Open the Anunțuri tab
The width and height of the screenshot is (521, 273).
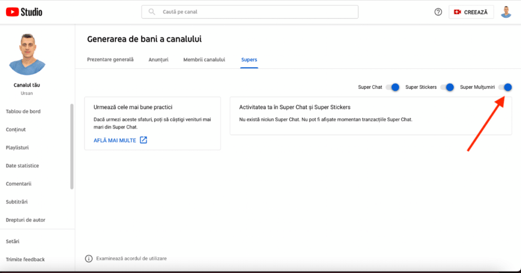tap(159, 60)
